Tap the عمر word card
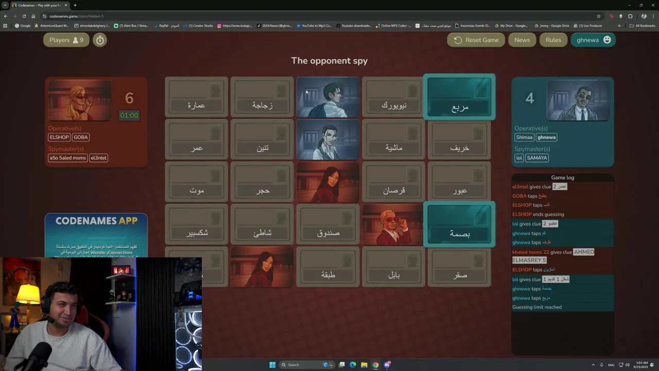 (196, 139)
